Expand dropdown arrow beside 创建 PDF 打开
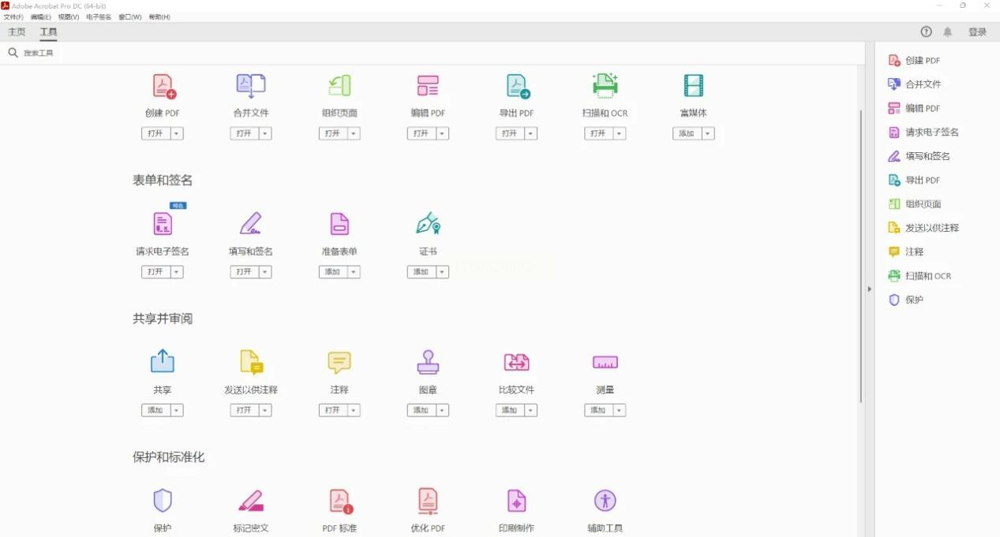 (x=177, y=133)
